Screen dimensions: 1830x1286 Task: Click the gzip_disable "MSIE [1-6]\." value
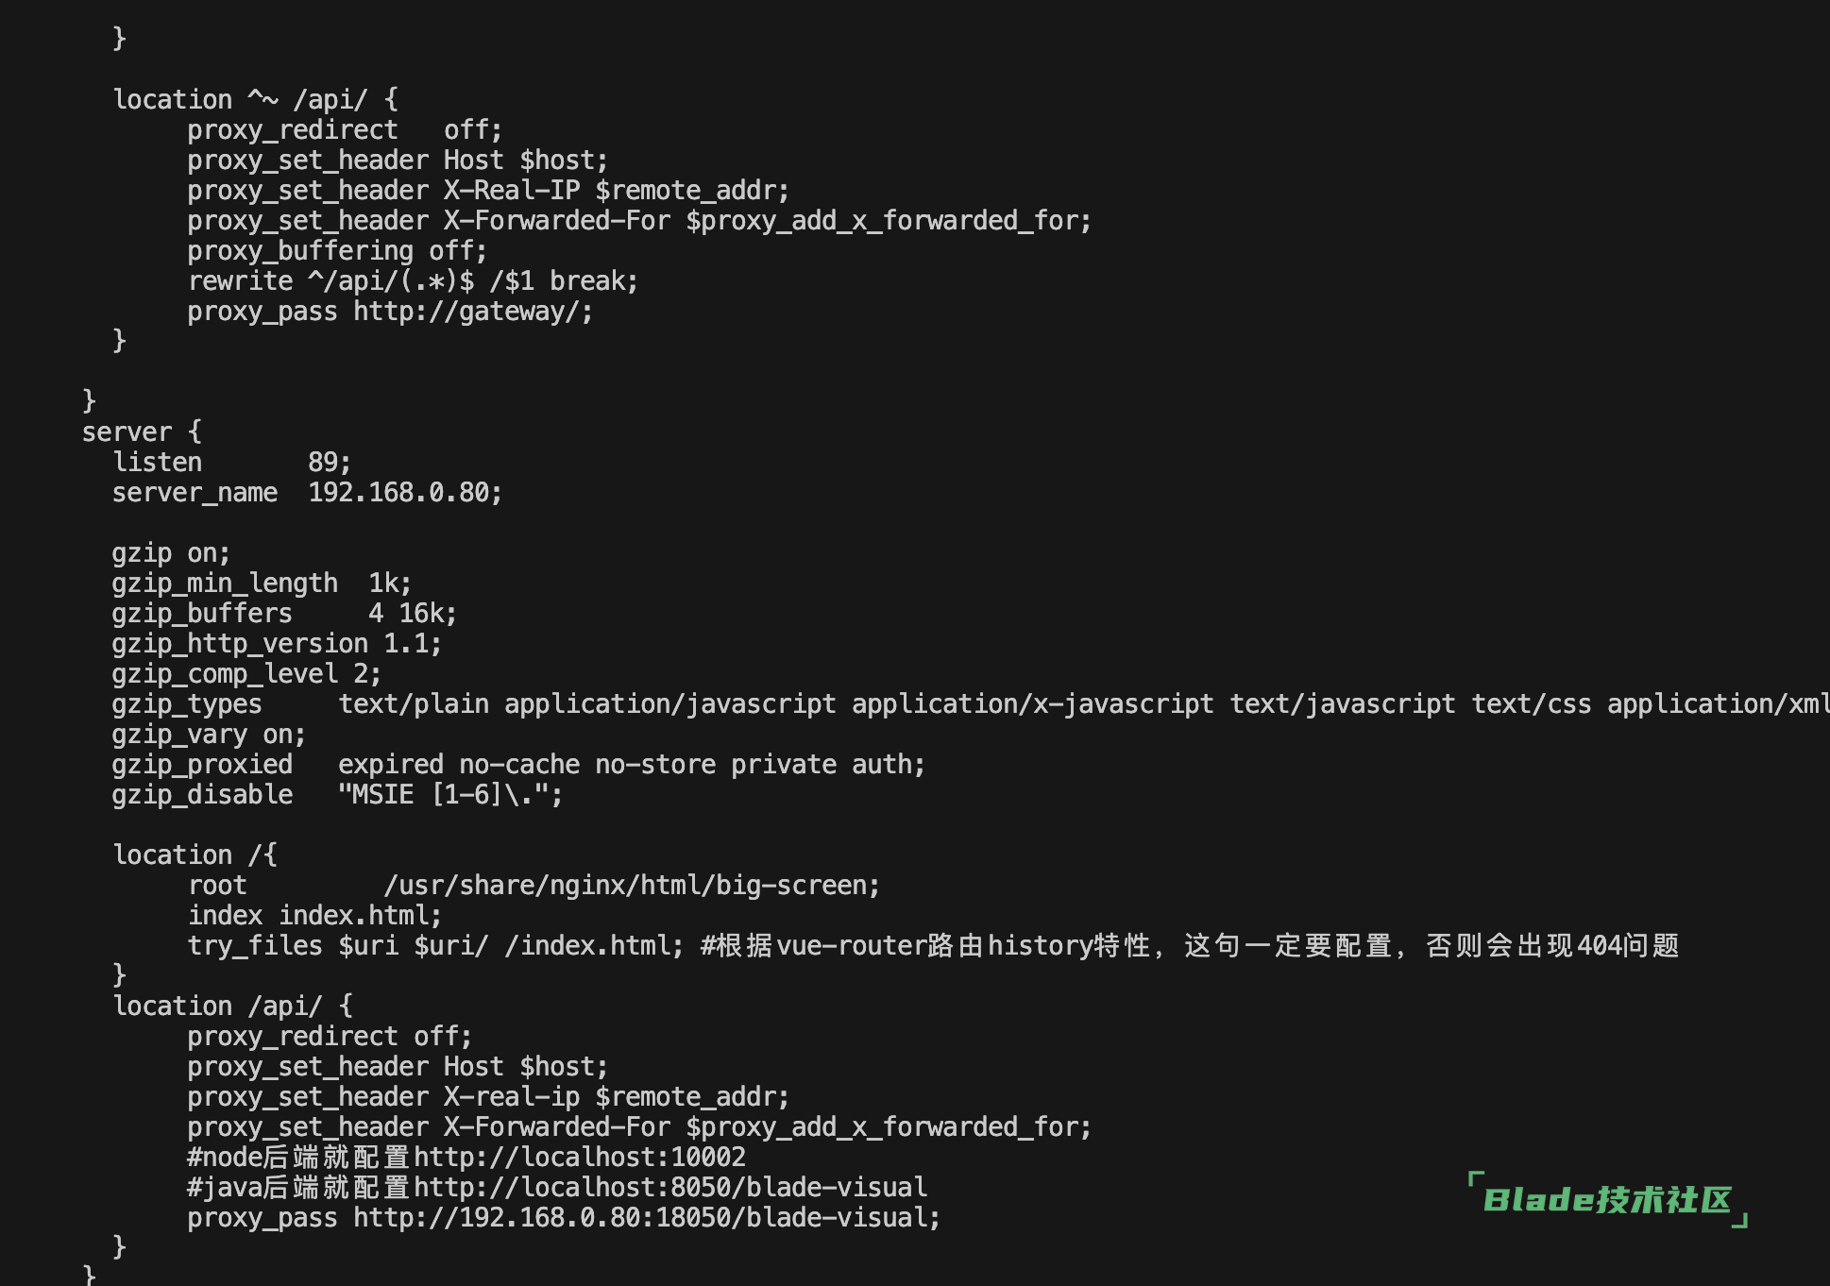(449, 795)
